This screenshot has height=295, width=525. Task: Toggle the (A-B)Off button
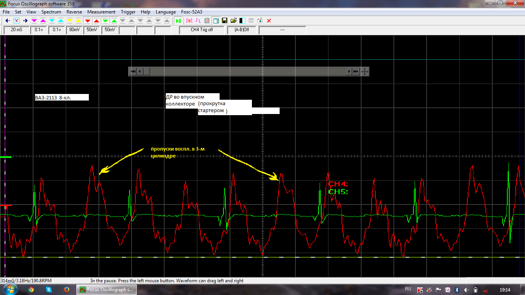242,30
